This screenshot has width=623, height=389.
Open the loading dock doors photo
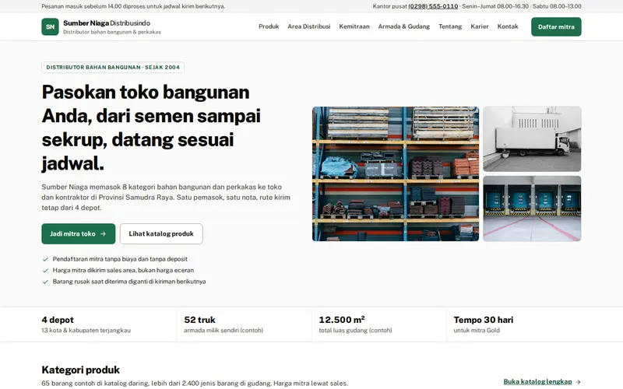(532, 209)
